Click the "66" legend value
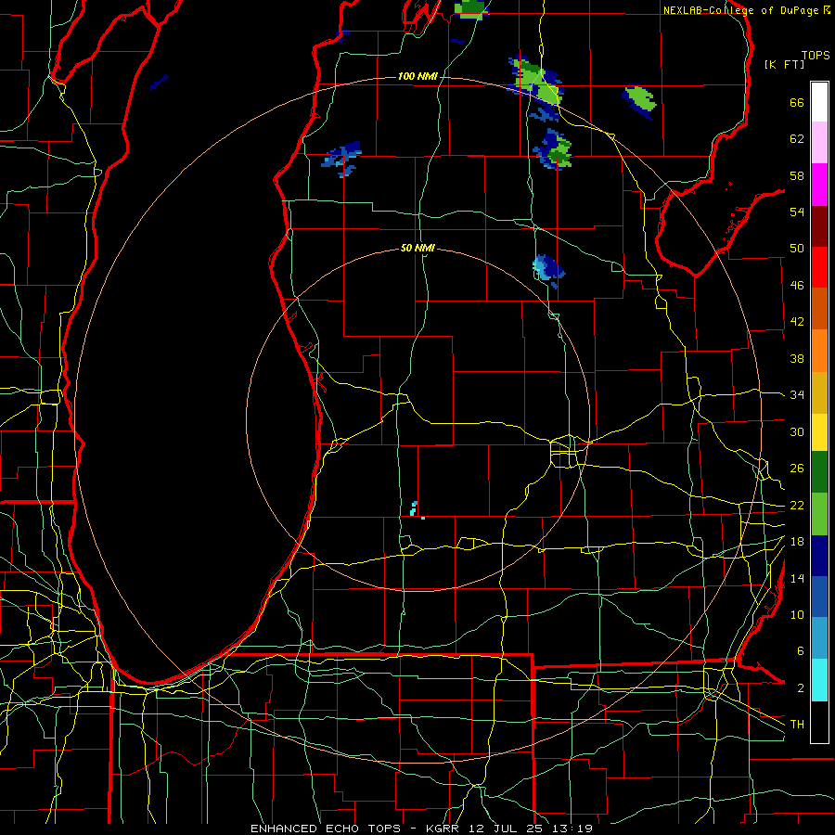 pos(797,102)
